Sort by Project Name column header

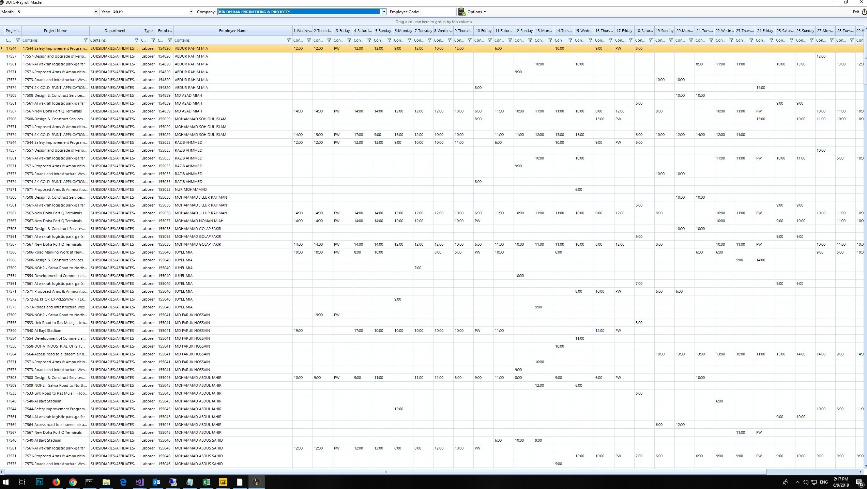point(55,31)
